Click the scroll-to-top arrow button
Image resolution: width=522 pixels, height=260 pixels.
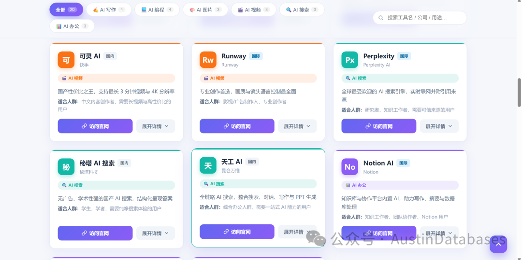[498, 244]
